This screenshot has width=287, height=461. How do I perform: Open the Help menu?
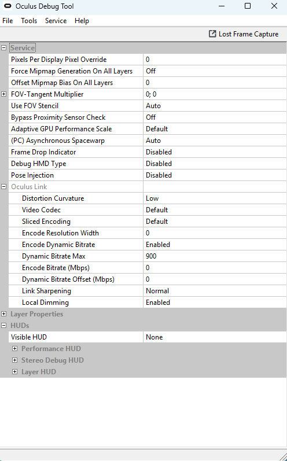click(82, 21)
